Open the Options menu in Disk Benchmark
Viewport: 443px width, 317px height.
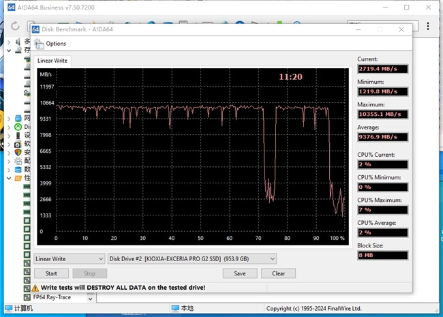pyautogui.click(x=55, y=44)
